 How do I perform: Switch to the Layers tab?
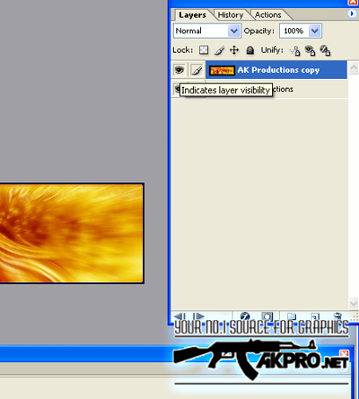pyautogui.click(x=192, y=15)
